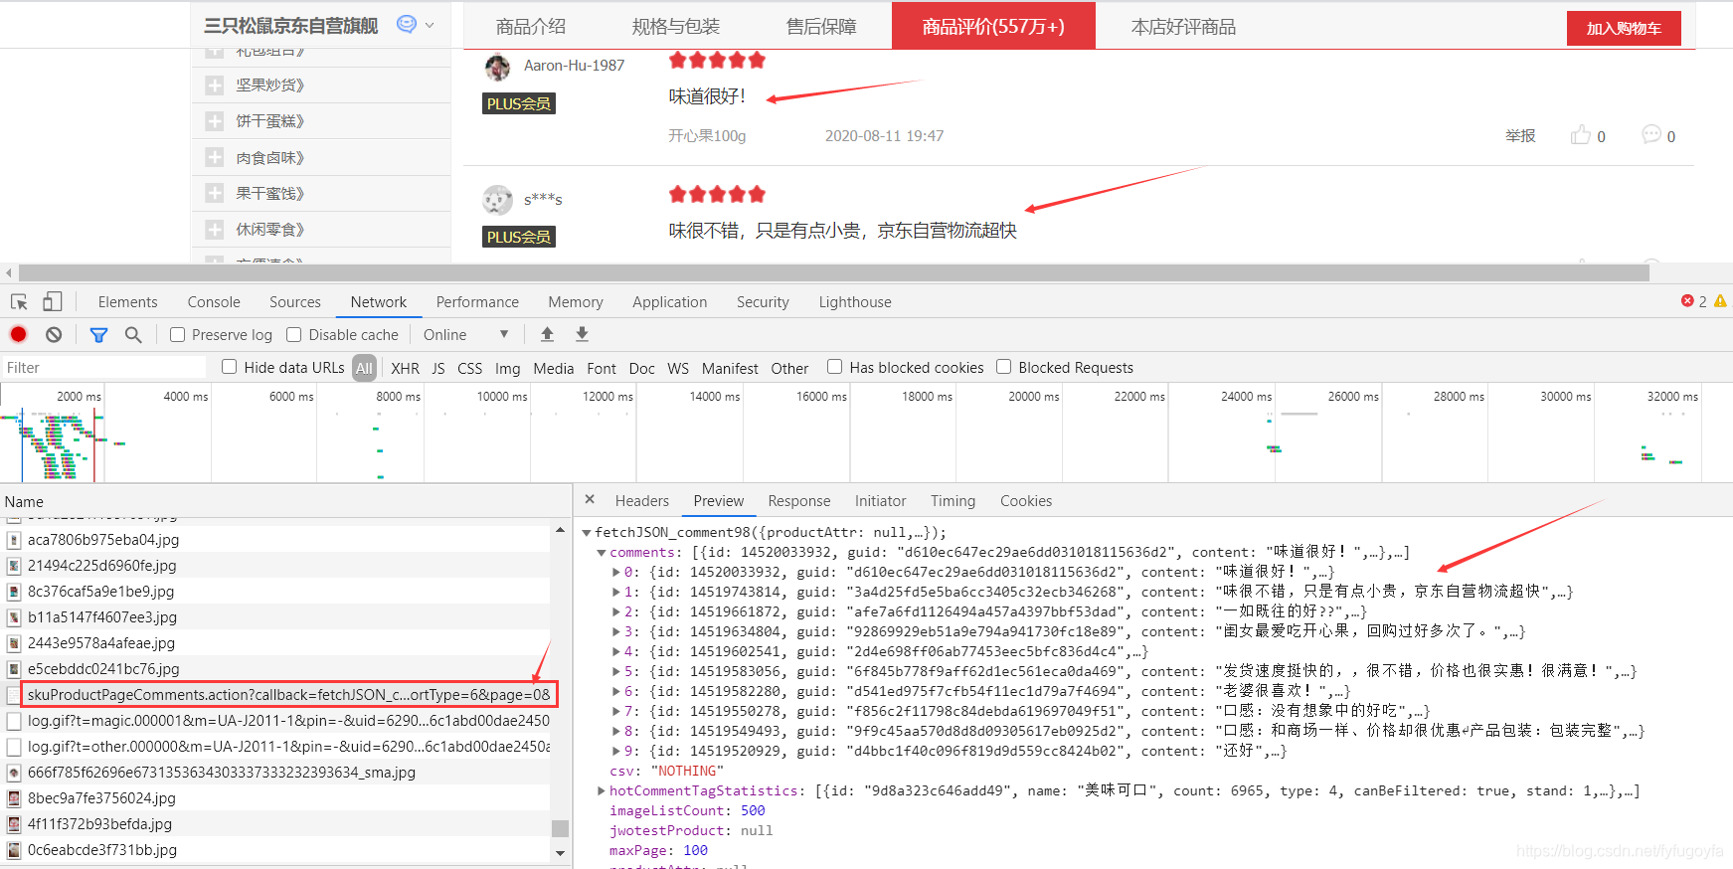Click the plus icon beside 肉食卤味
1733x869 pixels.
[214, 157]
